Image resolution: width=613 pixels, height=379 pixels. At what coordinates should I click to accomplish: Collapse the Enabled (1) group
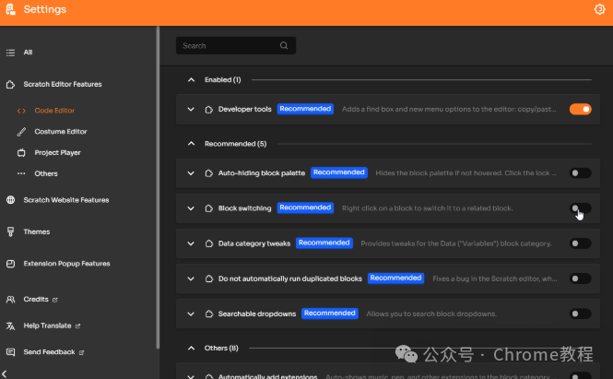[191, 80]
